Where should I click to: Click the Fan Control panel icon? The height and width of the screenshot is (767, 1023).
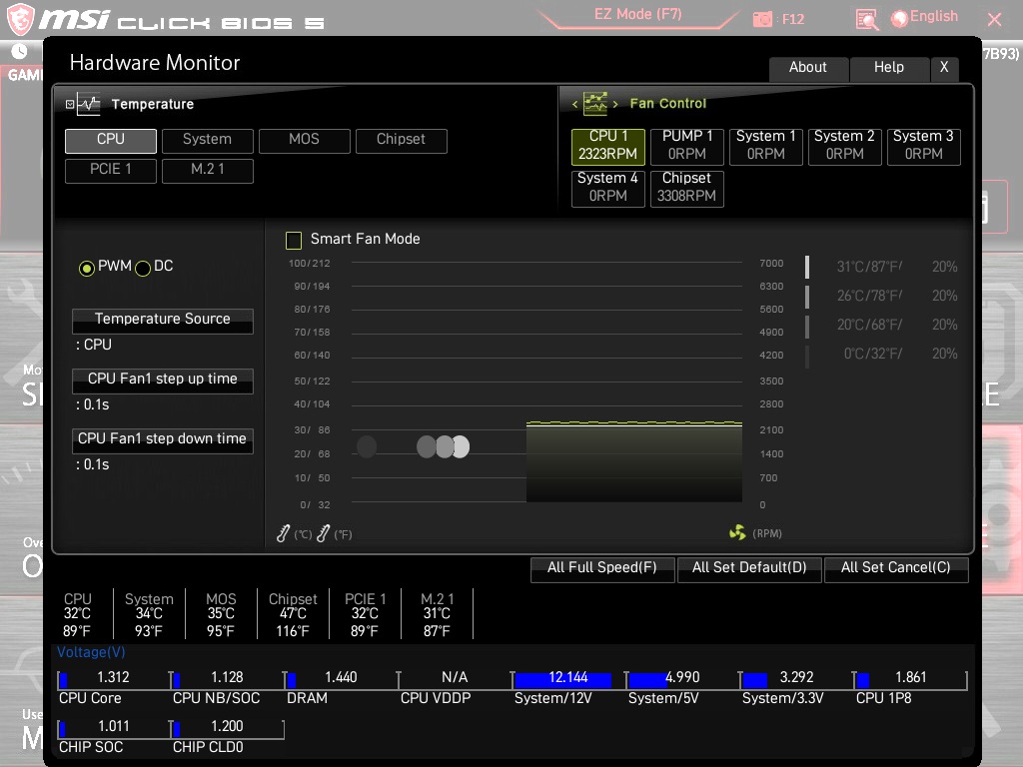(595, 104)
